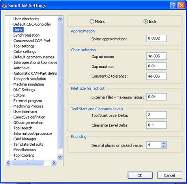Click External fillet maximum radius field
Screen dimensions: 187x184
(156, 97)
